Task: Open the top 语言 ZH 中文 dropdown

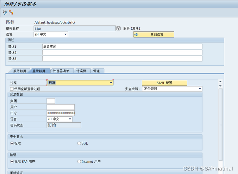Action: click(51, 34)
